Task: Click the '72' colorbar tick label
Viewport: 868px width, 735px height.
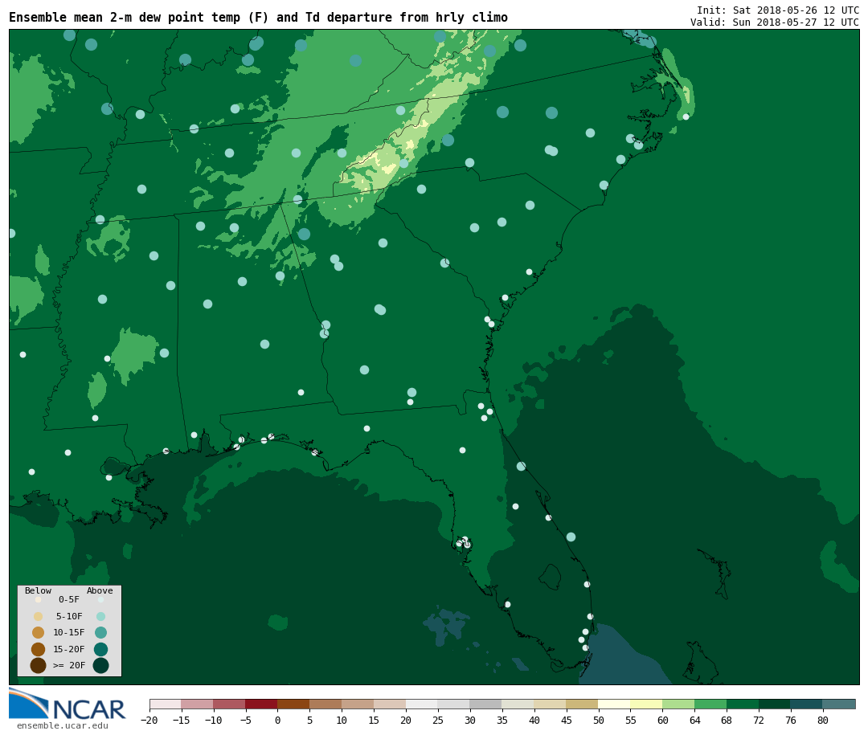Action: click(x=759, y=720)
